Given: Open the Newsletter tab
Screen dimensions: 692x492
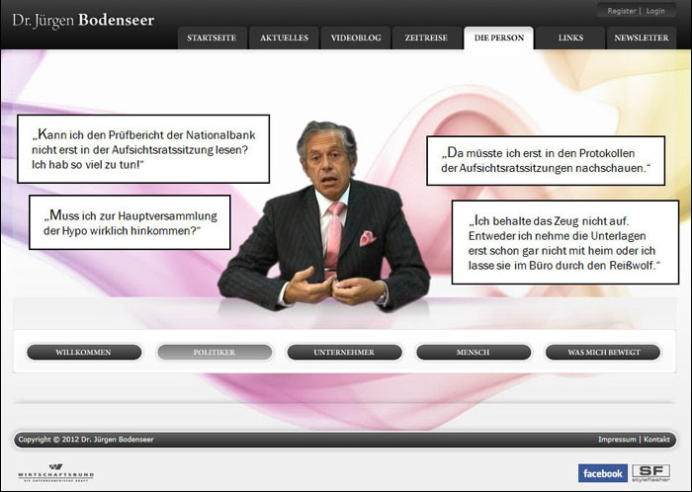Looking at the screenshot, I should (x=642, y=39).
